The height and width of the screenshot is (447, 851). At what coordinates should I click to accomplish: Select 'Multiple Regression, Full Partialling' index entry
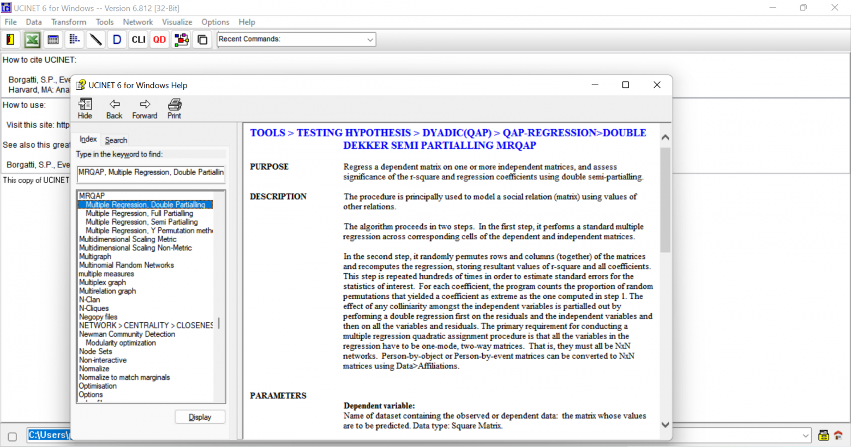[x=139, y=213]
